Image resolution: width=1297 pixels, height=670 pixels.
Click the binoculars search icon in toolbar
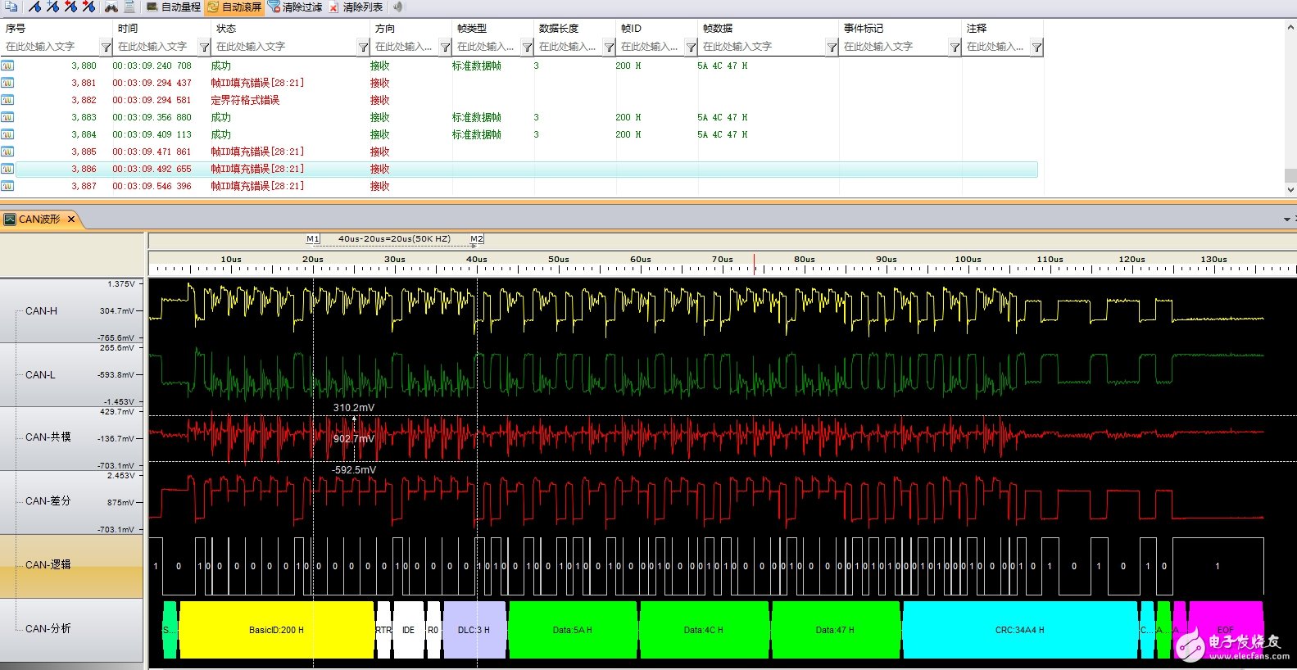point(111,7)
